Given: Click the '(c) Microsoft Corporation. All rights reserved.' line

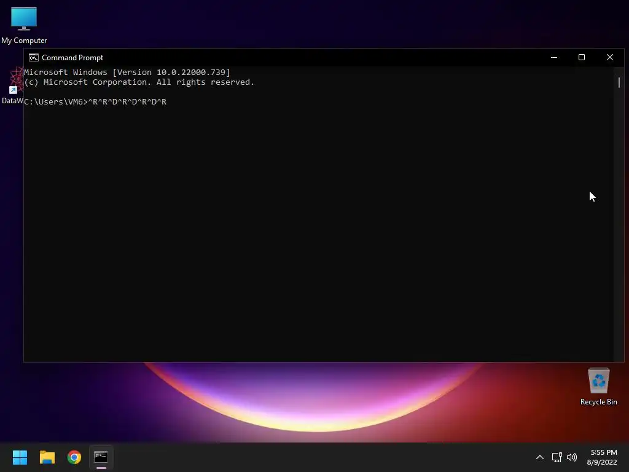Looking at the screenshot, I should pos(139,82).
